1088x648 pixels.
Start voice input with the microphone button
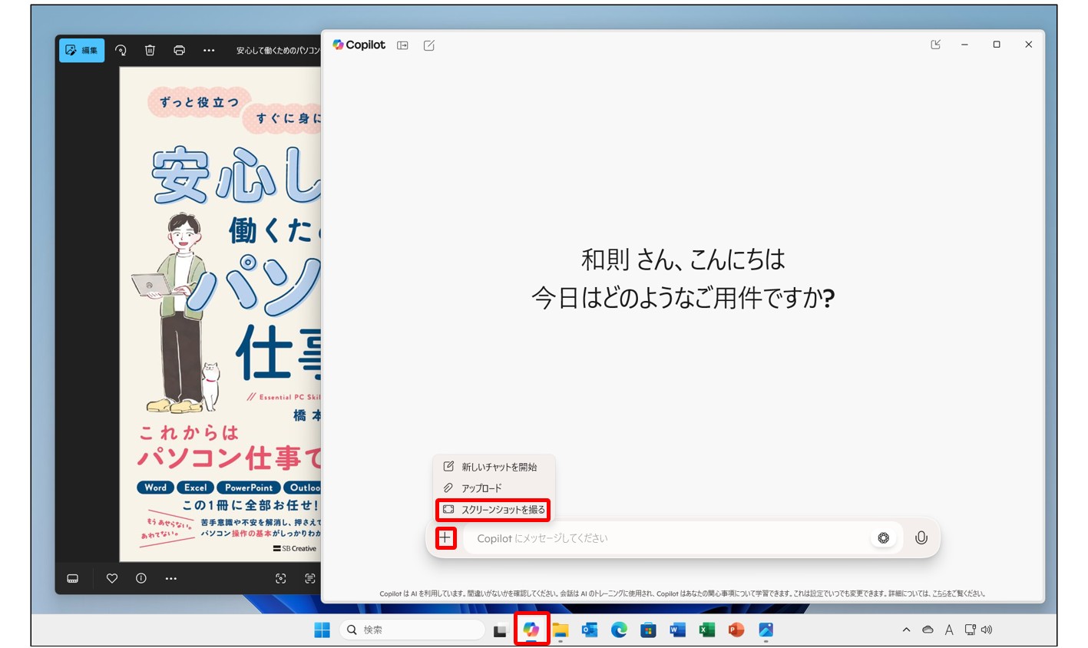pyautogui.click(x=921, y=538)
